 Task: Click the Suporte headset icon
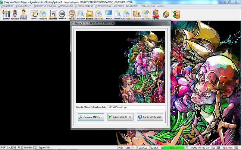156,14
